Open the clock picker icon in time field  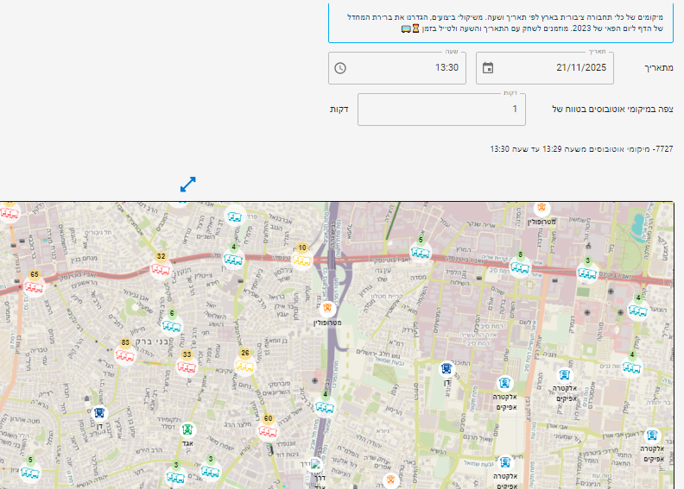340,68
